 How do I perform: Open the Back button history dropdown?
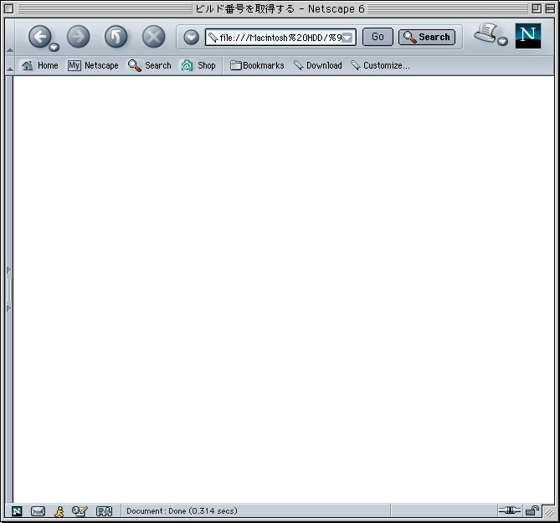(x=54, y=47)
